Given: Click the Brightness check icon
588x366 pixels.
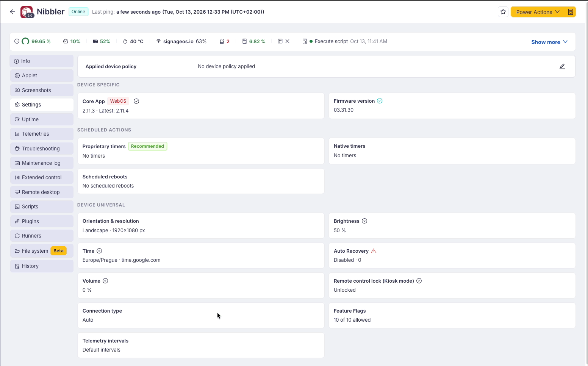Looking at the screenshot, I should (x=364, y=221).
